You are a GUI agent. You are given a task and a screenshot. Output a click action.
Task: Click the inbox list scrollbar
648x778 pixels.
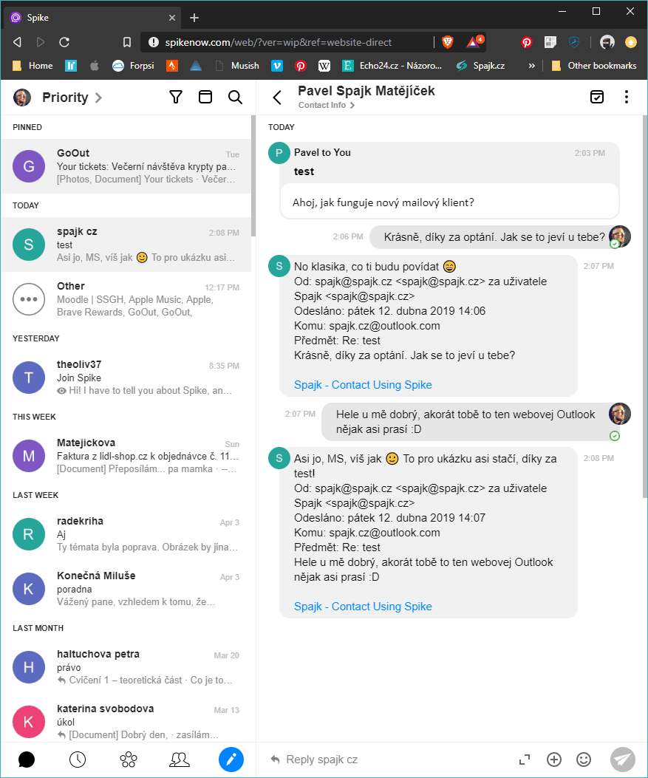pyautogui.click(x=253, y=176)
